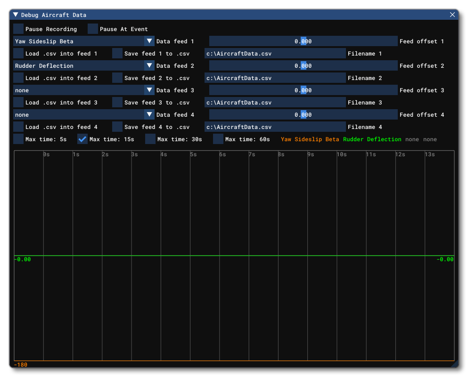Open the Data feed 1 selector dropdown
Viewport: 468px width, 377px height.
[149, 41]
